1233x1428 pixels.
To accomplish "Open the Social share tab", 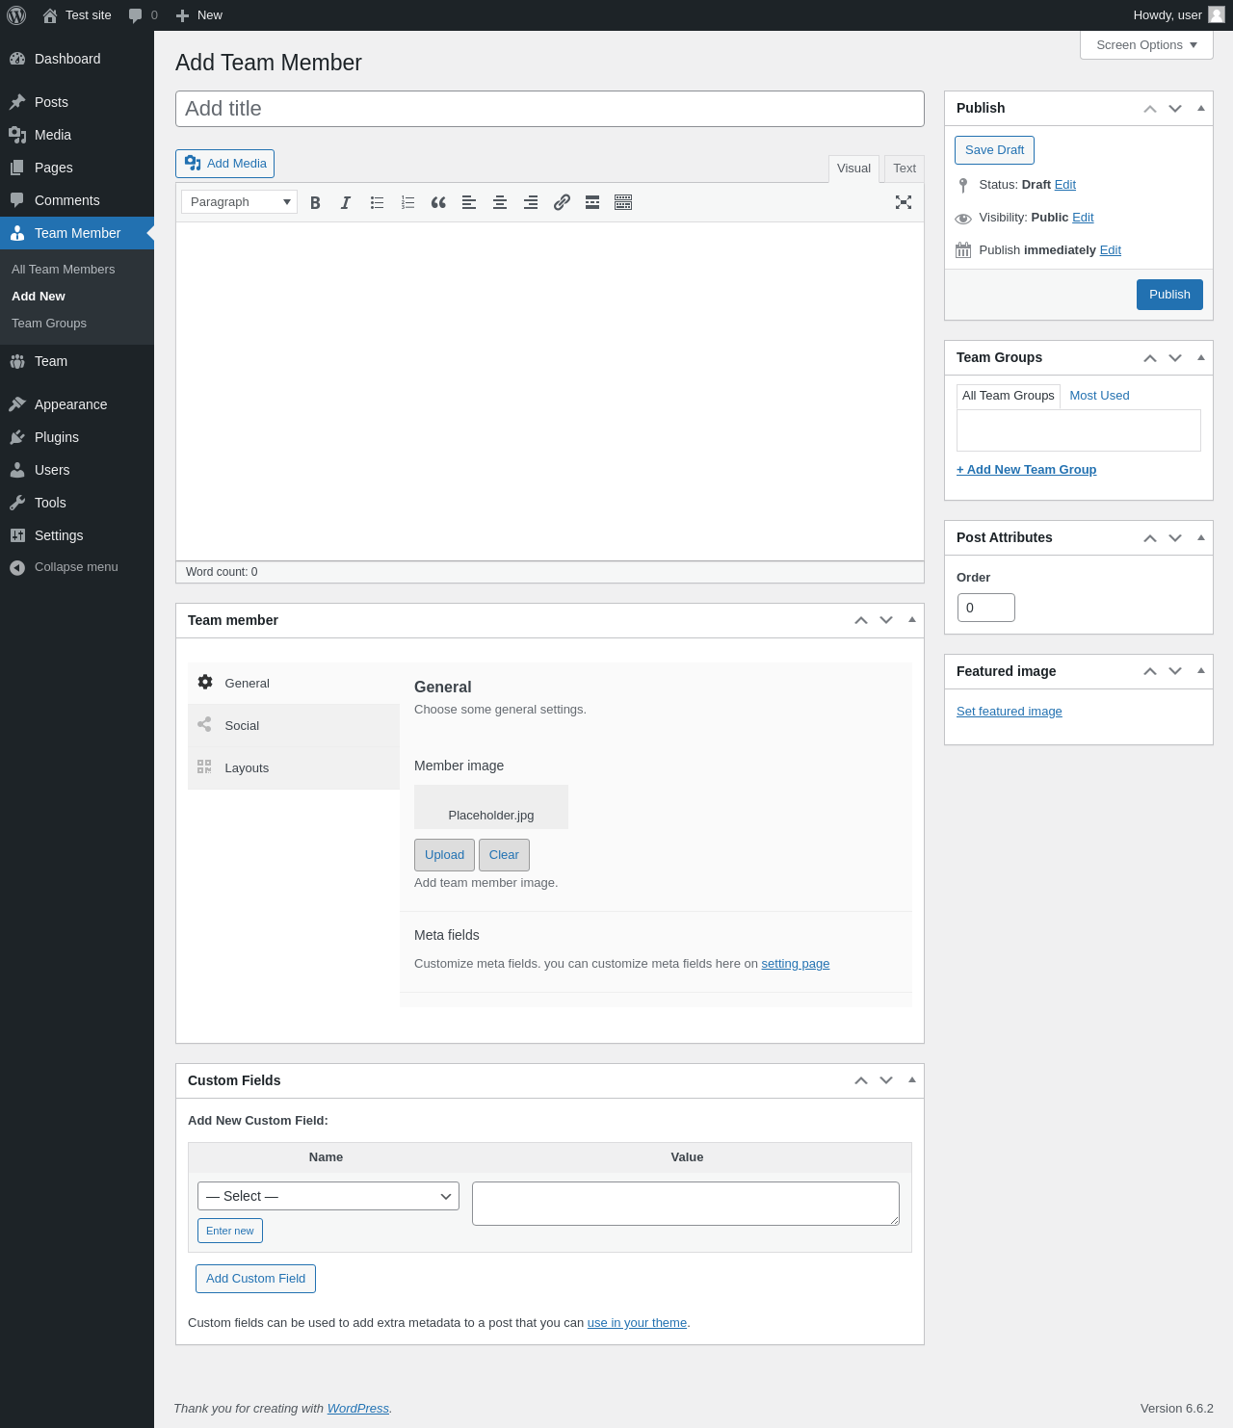I will pyautogui.click(x=294, y=725).
